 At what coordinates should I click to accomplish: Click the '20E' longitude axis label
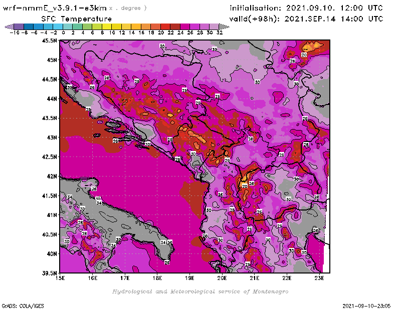point(222,278)
